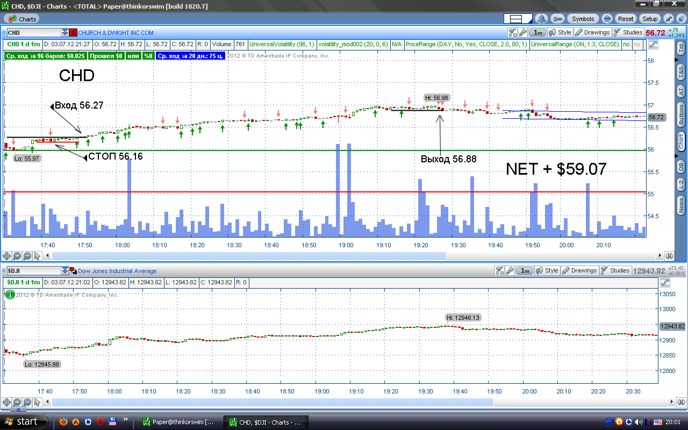The image size is (688, 430).
Task: Expand the CHD symbol dropdown arrow
Action: point(65,33)
